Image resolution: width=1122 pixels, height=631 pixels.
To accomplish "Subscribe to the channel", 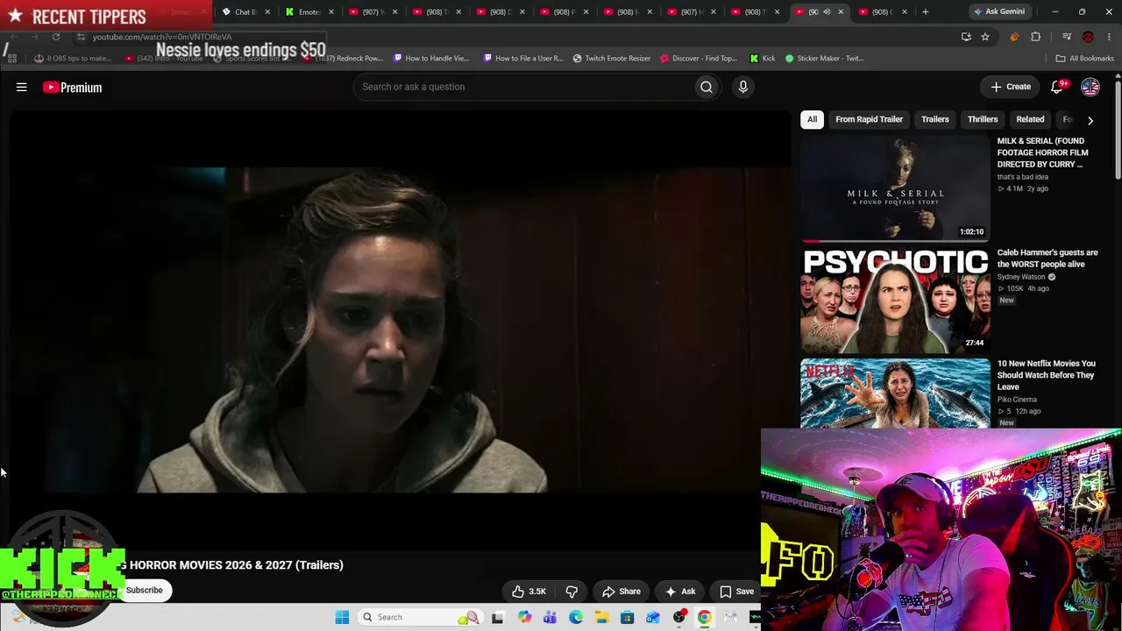I will [145, 591].
